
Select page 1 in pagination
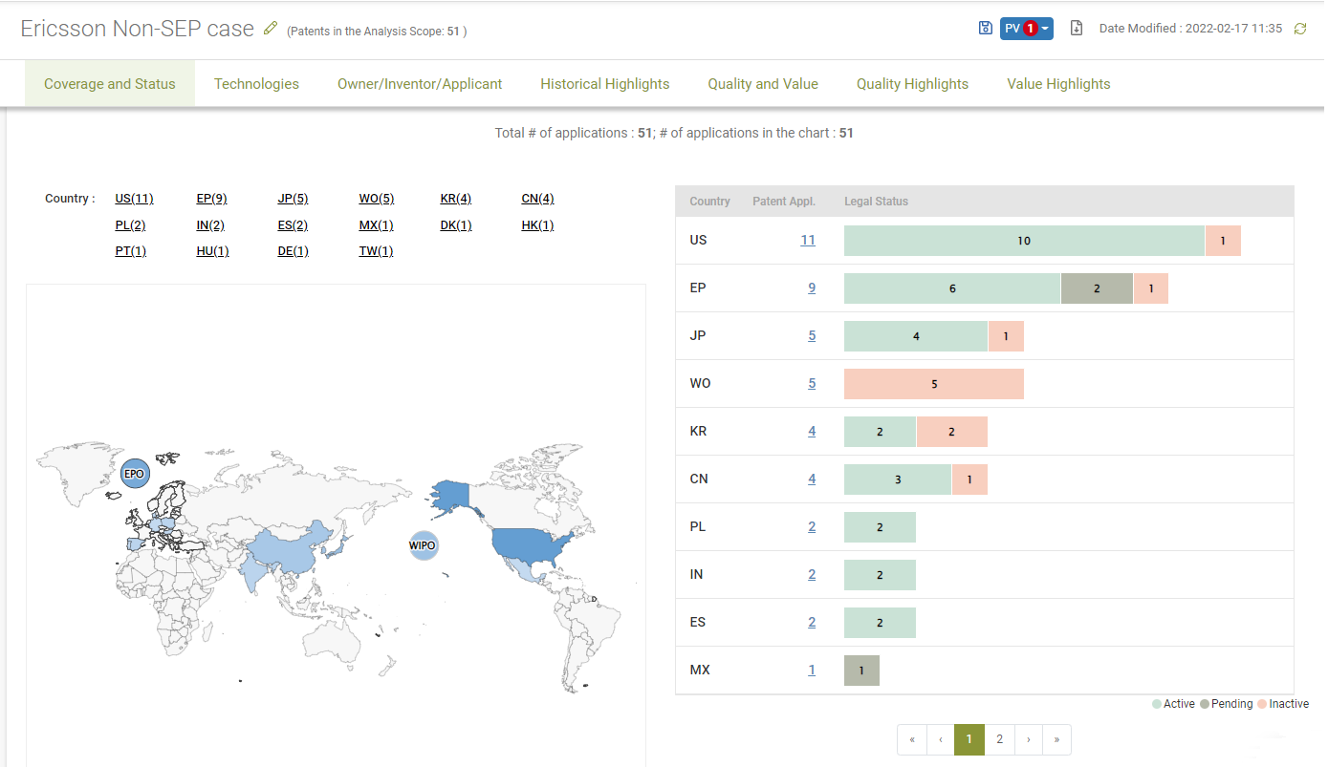[x=969, y=739]
